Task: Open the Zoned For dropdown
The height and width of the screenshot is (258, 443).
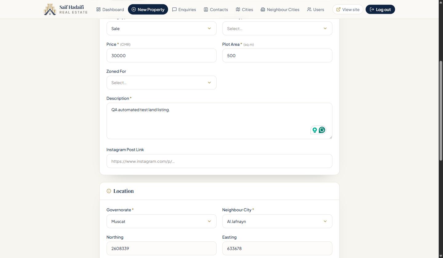Action: coord(162,83)
